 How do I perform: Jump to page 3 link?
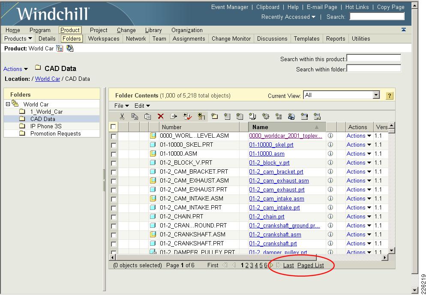tap(252, 265)
